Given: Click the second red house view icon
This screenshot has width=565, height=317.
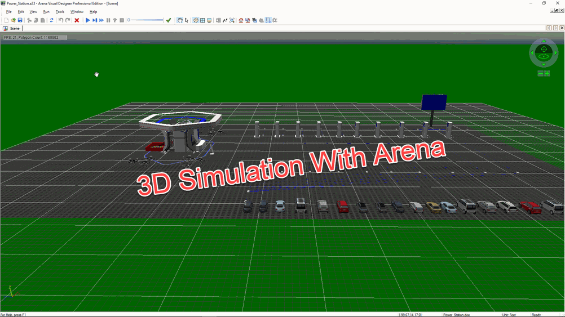Looking at the screenshot, I should click(248, 20).
